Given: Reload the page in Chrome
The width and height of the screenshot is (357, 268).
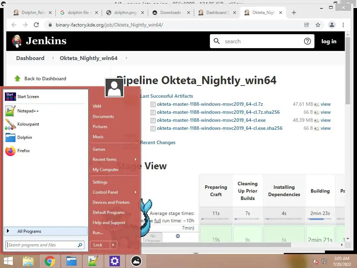Looking at the screenshot, I should [36, 25].
